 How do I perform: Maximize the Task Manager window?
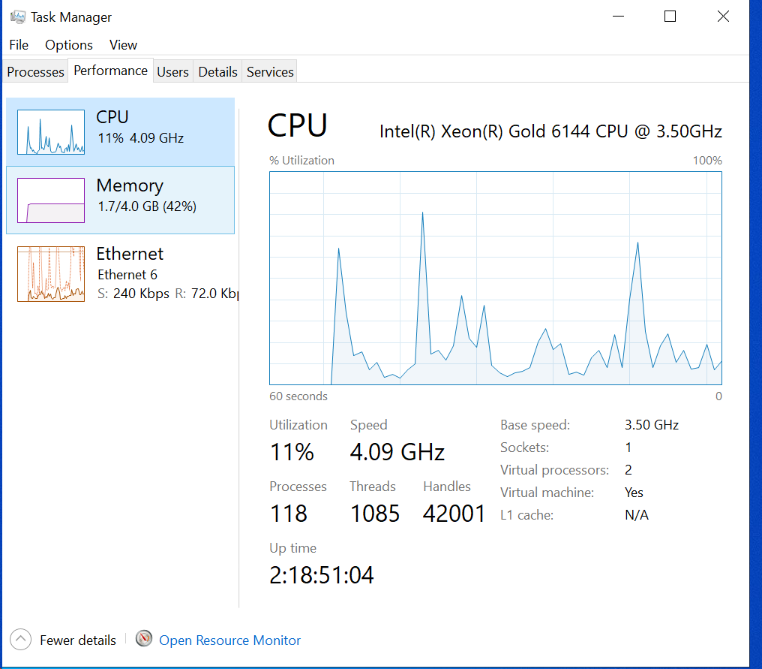click(670, 17)
